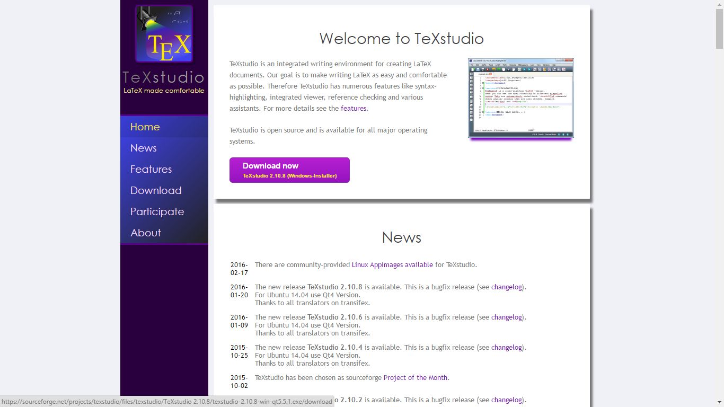Click the 'LaTeX made comfortable' tagline
Image resolution: width=724 pixels, height=407 pixels.
164,91
